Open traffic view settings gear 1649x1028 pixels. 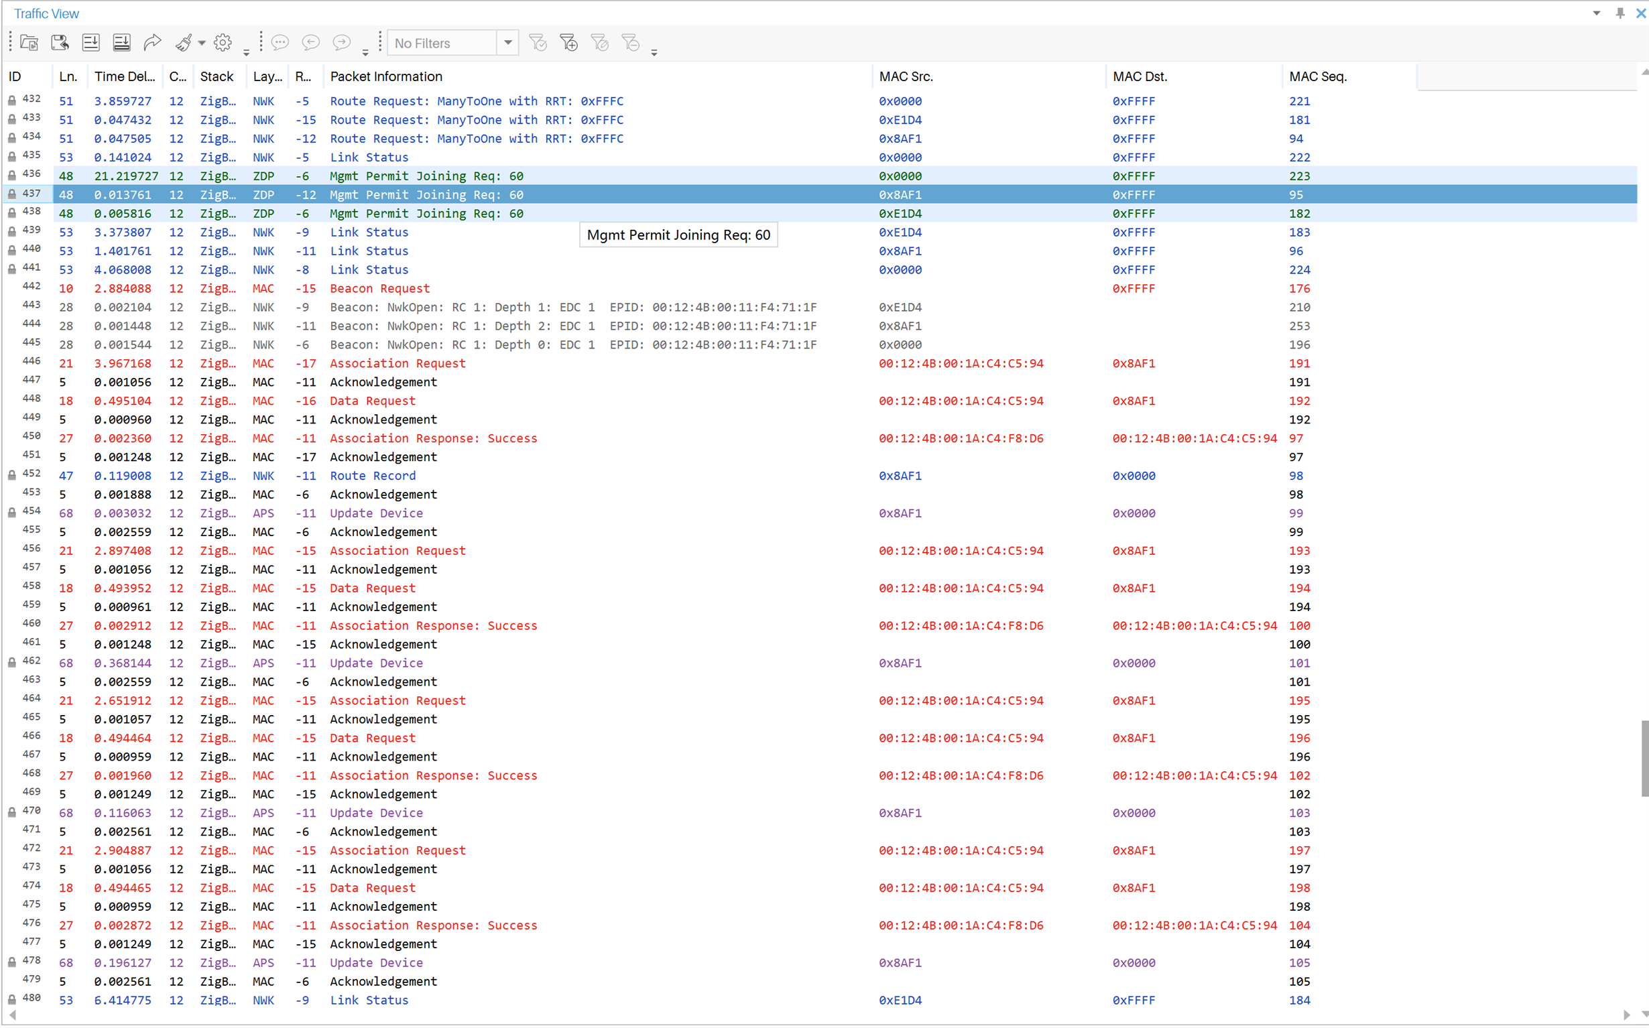pos(223,43)
